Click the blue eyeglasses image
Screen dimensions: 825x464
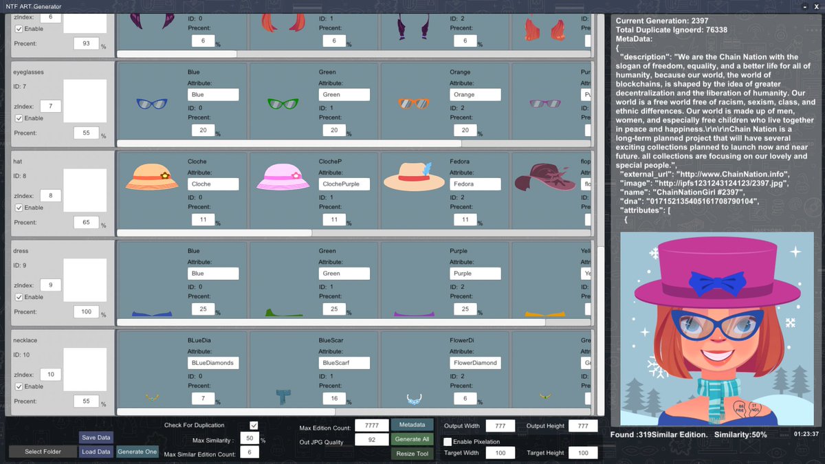pos(152,104)
